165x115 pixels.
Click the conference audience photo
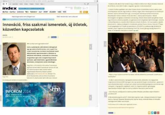(x=136, y=52)
